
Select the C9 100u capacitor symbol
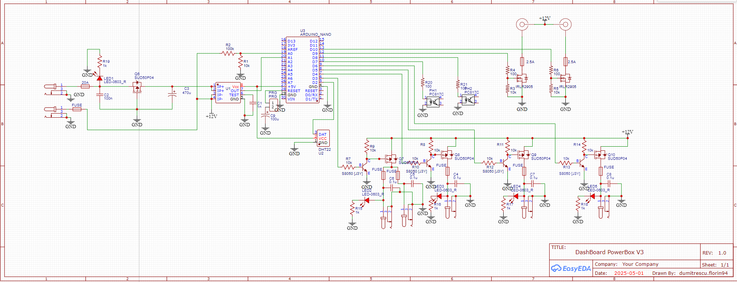click(x=265, y=115)
